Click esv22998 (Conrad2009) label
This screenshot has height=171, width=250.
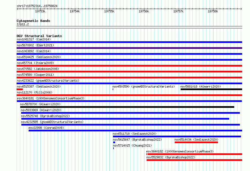point(46,128)
